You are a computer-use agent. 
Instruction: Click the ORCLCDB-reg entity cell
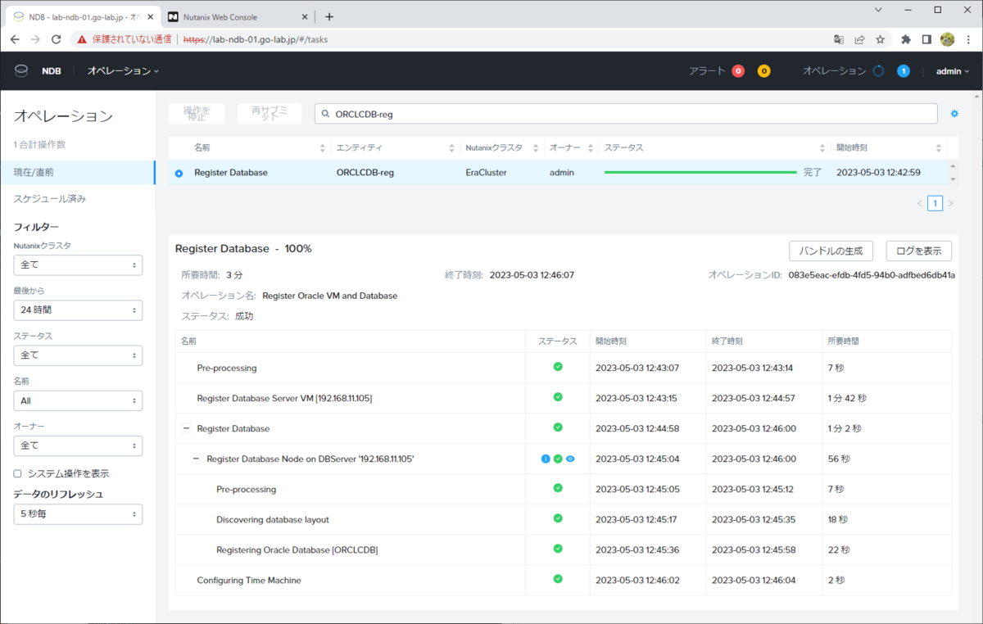[365, 173]
